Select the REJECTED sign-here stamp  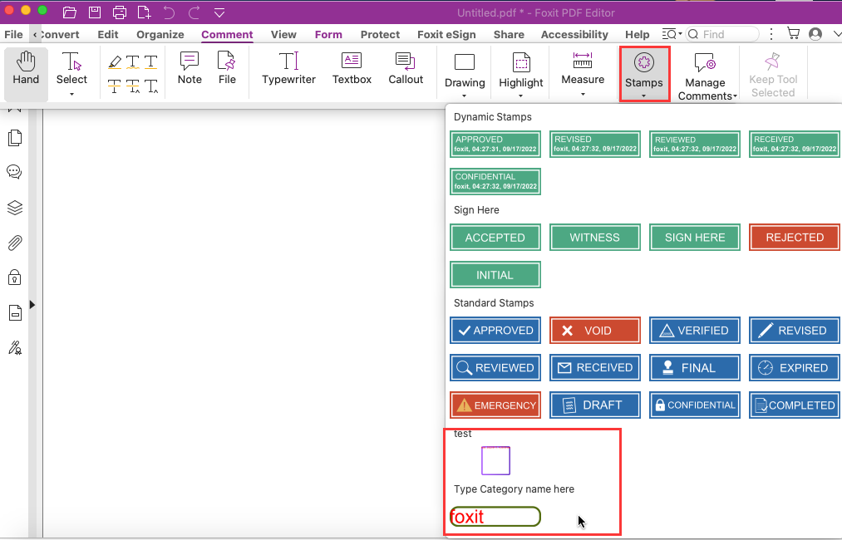tap(794, 237)
